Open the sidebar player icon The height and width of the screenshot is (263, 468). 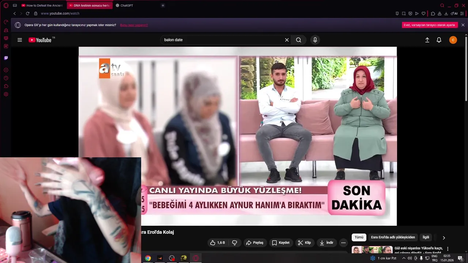(x=6, y=70)
